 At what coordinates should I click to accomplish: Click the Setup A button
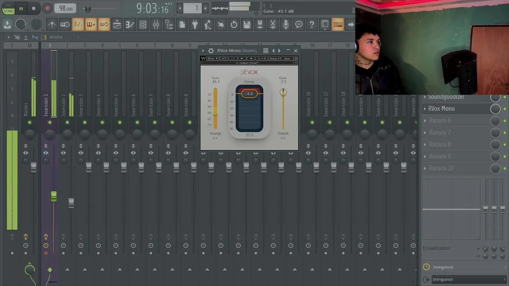point(274,58)
